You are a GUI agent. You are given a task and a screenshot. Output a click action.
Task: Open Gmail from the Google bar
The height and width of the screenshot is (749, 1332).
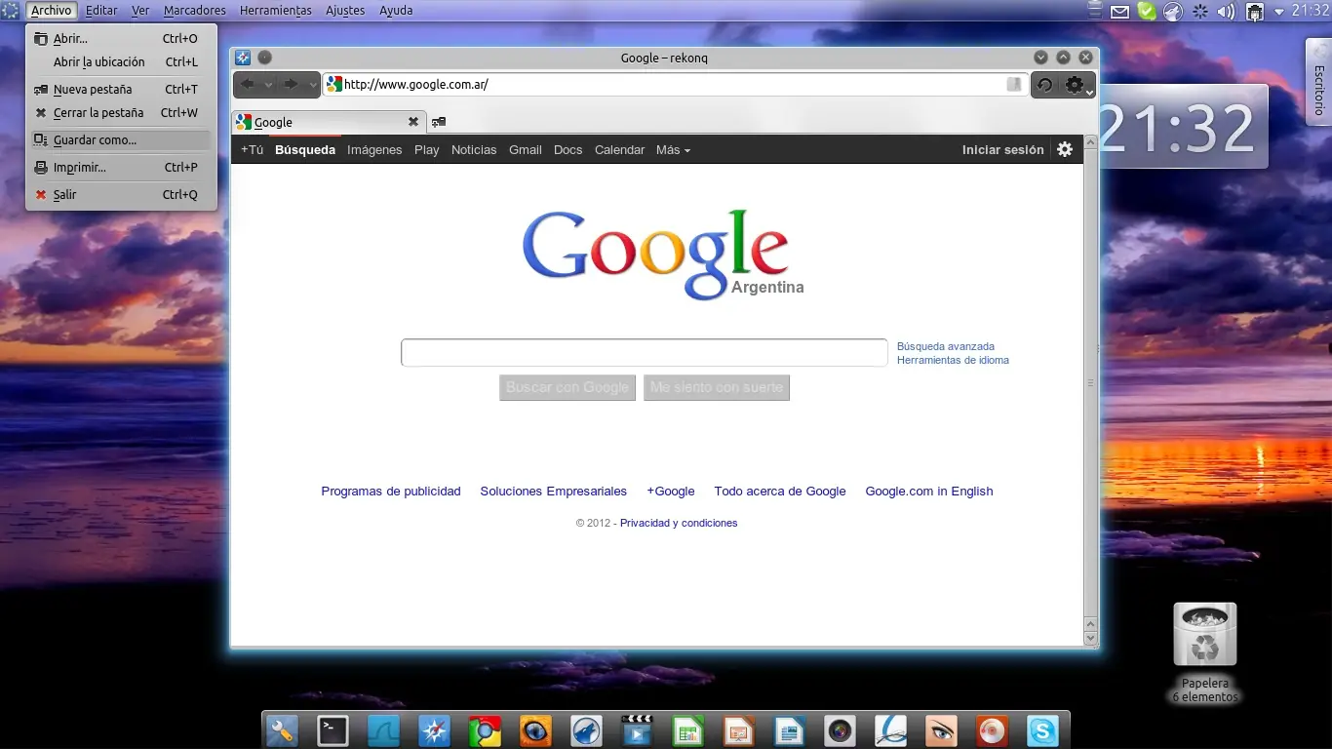click(x=525, y=150)
